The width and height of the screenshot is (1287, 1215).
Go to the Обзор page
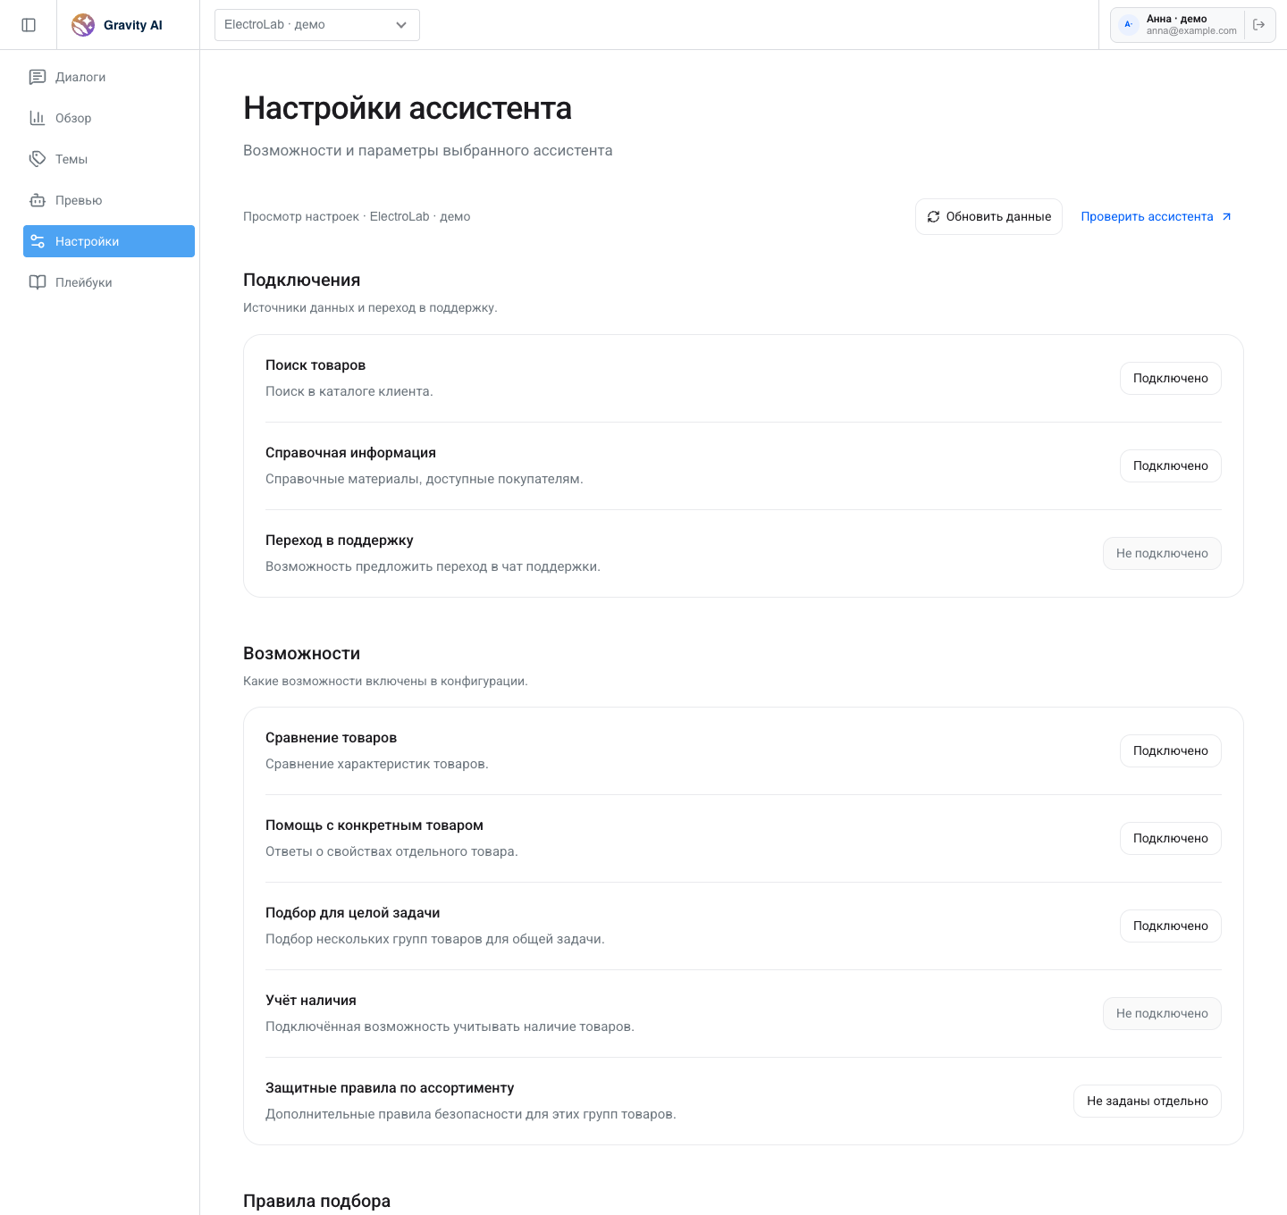[109, 118]
